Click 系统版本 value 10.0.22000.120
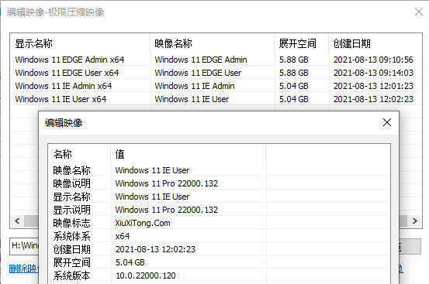Screen dimensions: 429x284 [146, 275]
